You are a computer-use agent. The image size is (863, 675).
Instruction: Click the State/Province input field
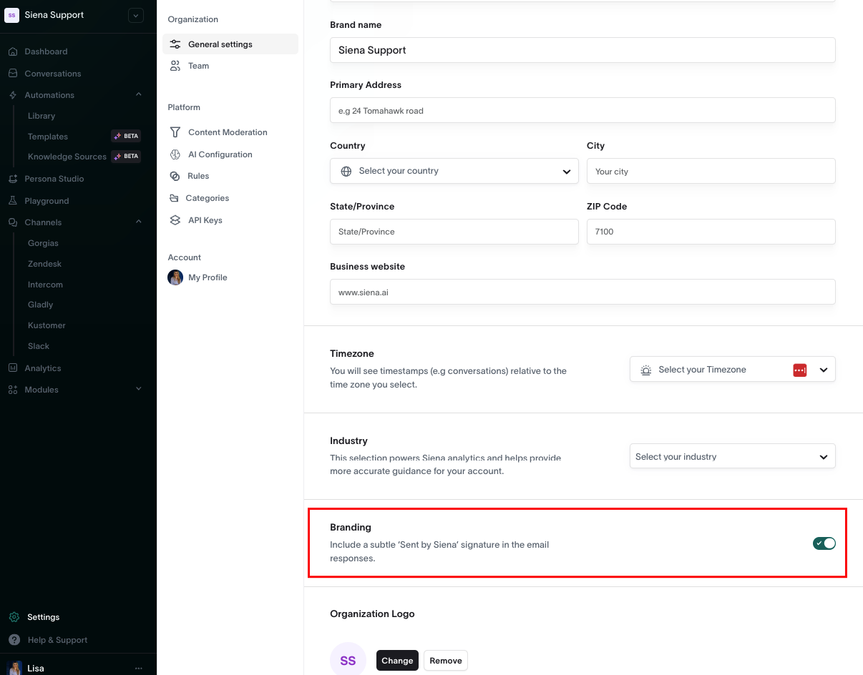(454, 232)
